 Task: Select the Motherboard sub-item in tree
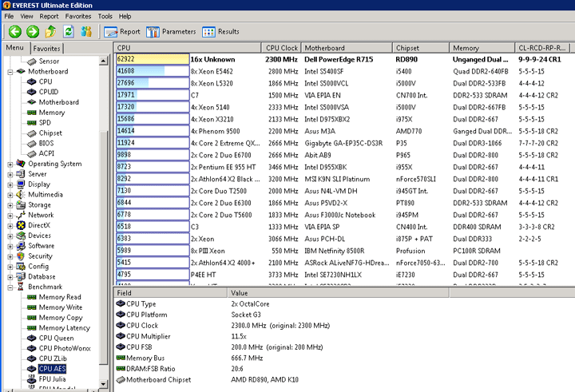[x=58, y=102]
